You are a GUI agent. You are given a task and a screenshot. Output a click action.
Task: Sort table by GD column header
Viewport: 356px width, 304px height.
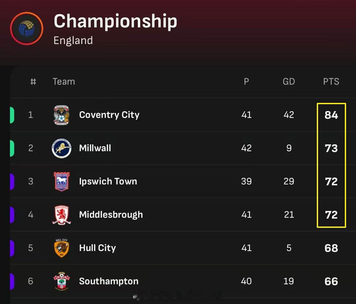[289, 82]
